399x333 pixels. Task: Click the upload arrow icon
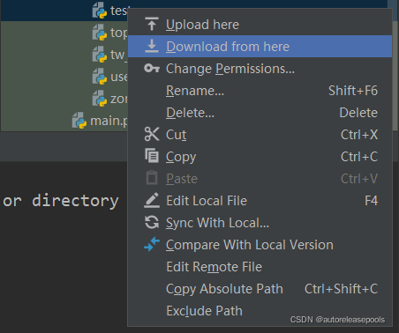[x=152, y=25]
